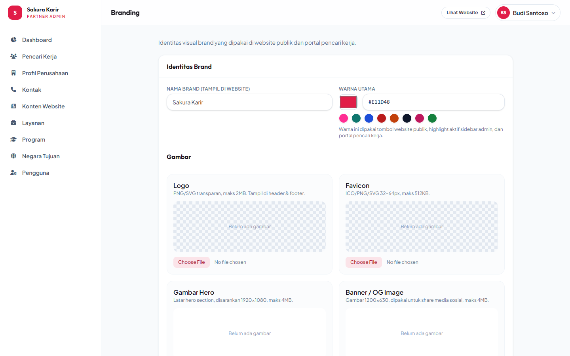Select the magenta preset color
The image size is (570, 356).
coord(420,118)
